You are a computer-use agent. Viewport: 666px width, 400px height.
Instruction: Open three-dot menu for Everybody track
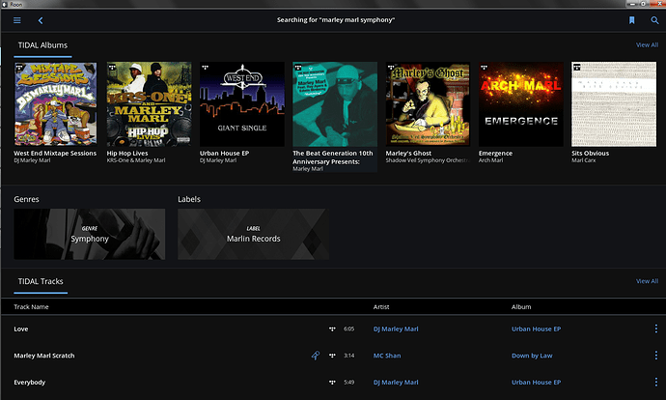pos(655,383)
